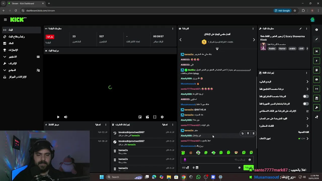Screen dimensions: 322x181
Task: Go to previous gifter leaderboard with left arrow
Action: (x=180, y=40)
